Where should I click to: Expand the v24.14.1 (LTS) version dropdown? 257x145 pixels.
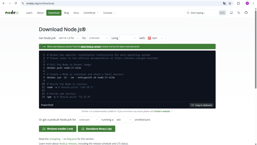[x=69, y=38]
